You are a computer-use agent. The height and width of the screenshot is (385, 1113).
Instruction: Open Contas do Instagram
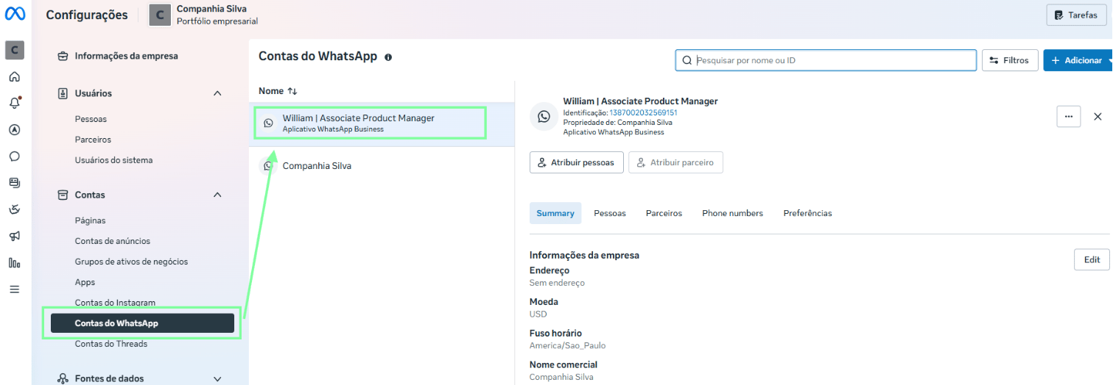(x=115, y=303)
